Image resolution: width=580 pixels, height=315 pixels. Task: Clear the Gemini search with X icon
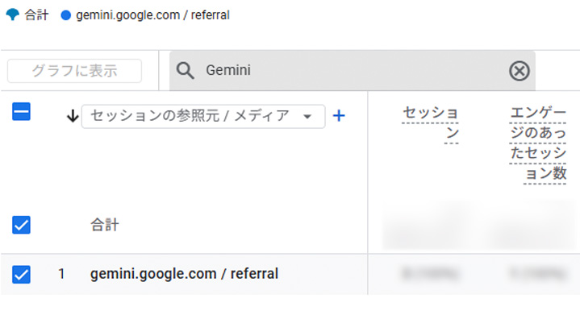point(519,71)
